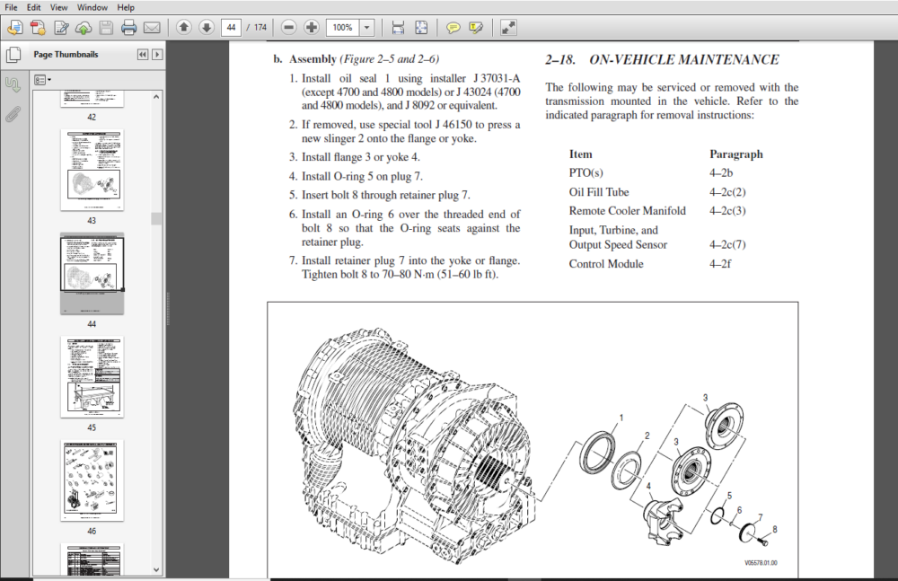Select the Highlight text tool
The width and height of the screenshot is (898, 581).
click(476, 27)
